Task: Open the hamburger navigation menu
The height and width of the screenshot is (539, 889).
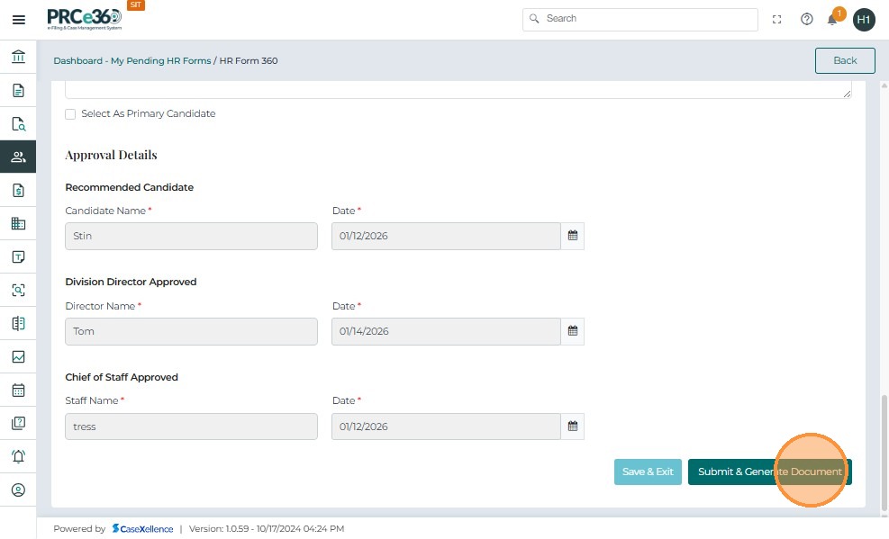Action: (18, 19)
